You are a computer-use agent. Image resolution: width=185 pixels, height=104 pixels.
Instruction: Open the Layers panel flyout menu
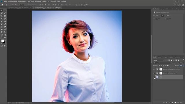[184, 57]
